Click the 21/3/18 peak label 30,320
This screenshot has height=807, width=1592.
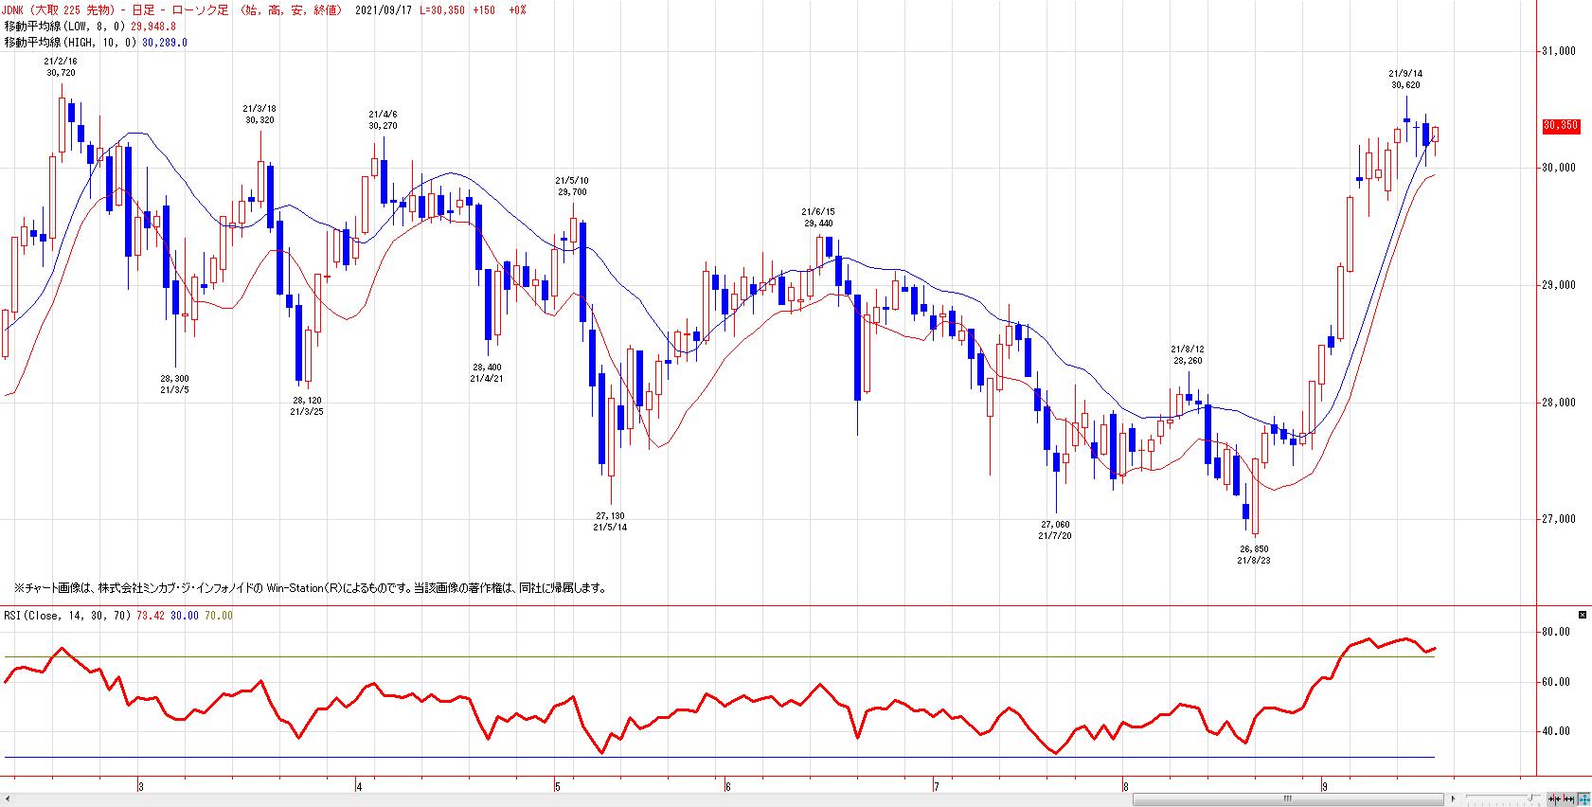point(259,119)
